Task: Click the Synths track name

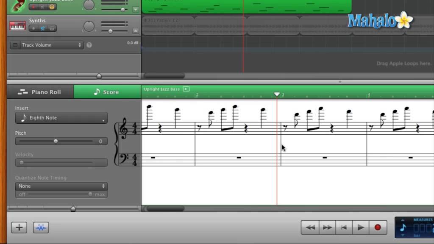Action: (x=37, y=20)
